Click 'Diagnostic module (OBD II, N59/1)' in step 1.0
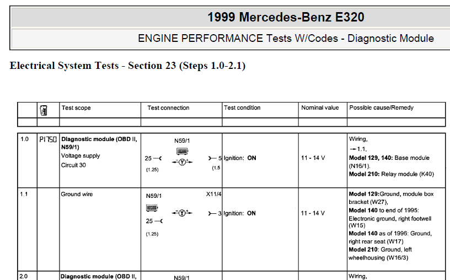The image size is (450, 280). [99, 143]
